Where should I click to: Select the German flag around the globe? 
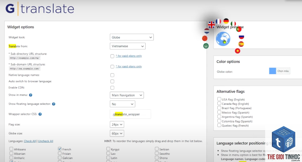click(226, 21)
